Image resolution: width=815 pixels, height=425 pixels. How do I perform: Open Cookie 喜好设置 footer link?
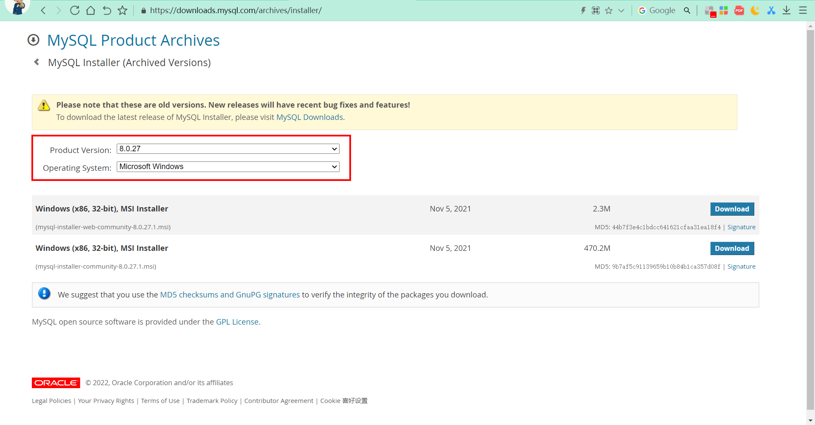[344, 401]
